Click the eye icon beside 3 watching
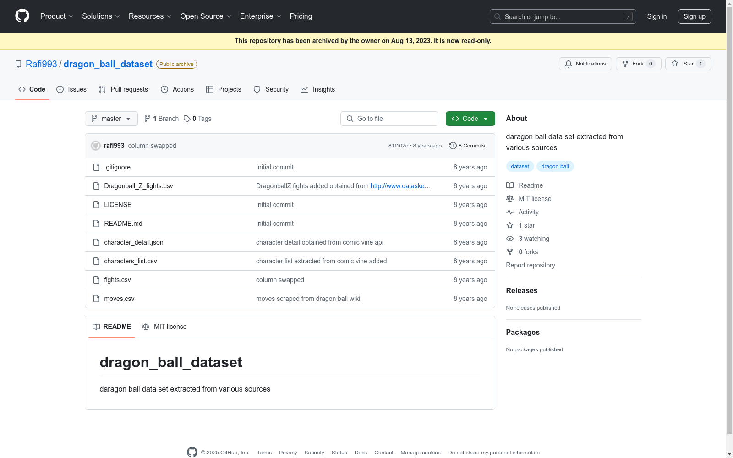The width and height of the screenshot is (733, 458). [510, 239]
